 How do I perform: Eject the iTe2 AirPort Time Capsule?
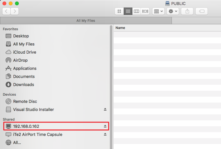pyautogui.click(x=105, y=134)
